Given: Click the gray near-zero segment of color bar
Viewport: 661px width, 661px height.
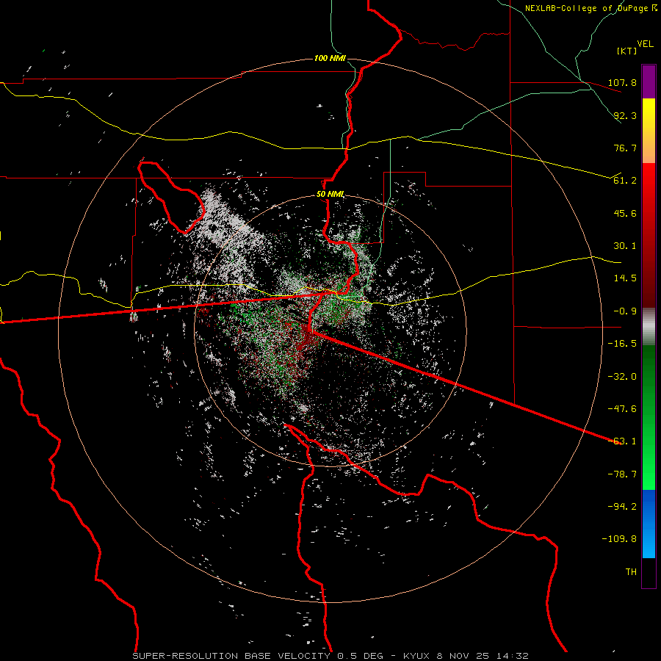Looking at the screenshot, I should pyautogui.click(x=649, y=325).
